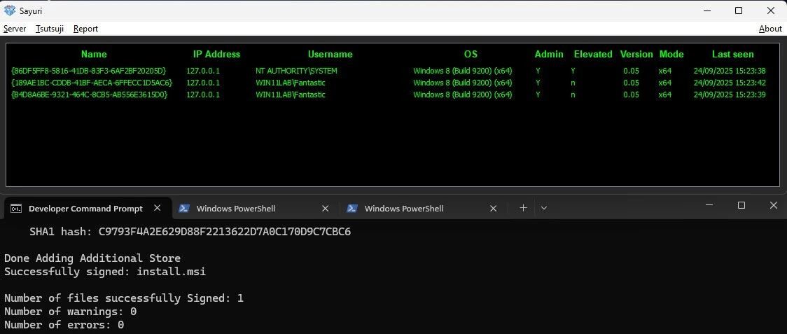Image resolution: width=787 pixels, height=334 pixels.
Task: Click last seen 24/09/2025 15:23:42 cell
Action: 730,83
